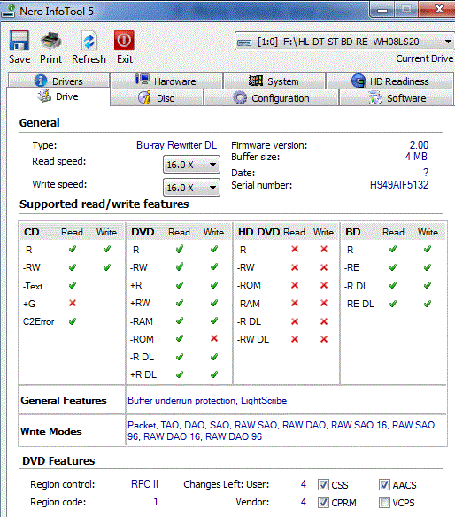Click firmware version value 2.00

[x=419, y=145]
